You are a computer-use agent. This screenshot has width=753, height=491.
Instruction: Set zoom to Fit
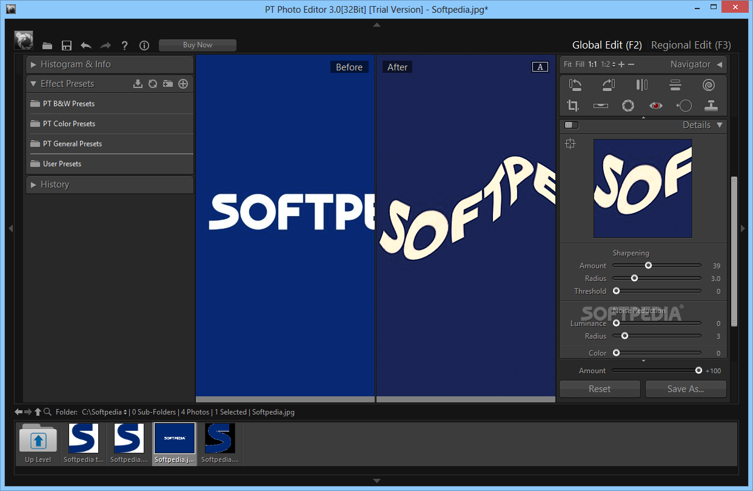(567, 64)
